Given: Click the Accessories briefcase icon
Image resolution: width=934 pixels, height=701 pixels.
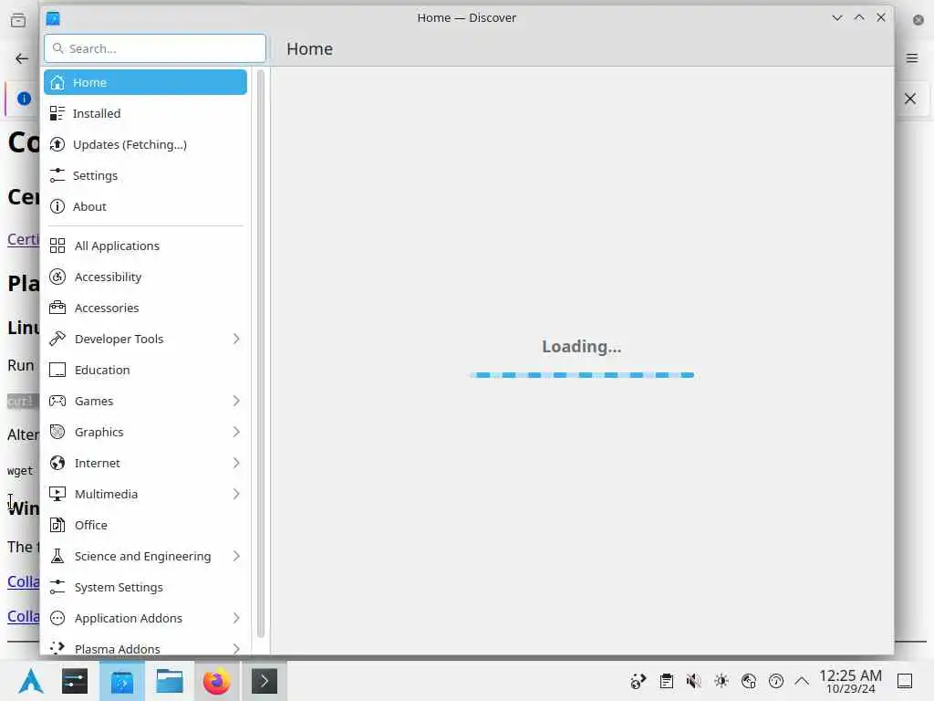Looking at the screenshot, I should coord(57,308).
